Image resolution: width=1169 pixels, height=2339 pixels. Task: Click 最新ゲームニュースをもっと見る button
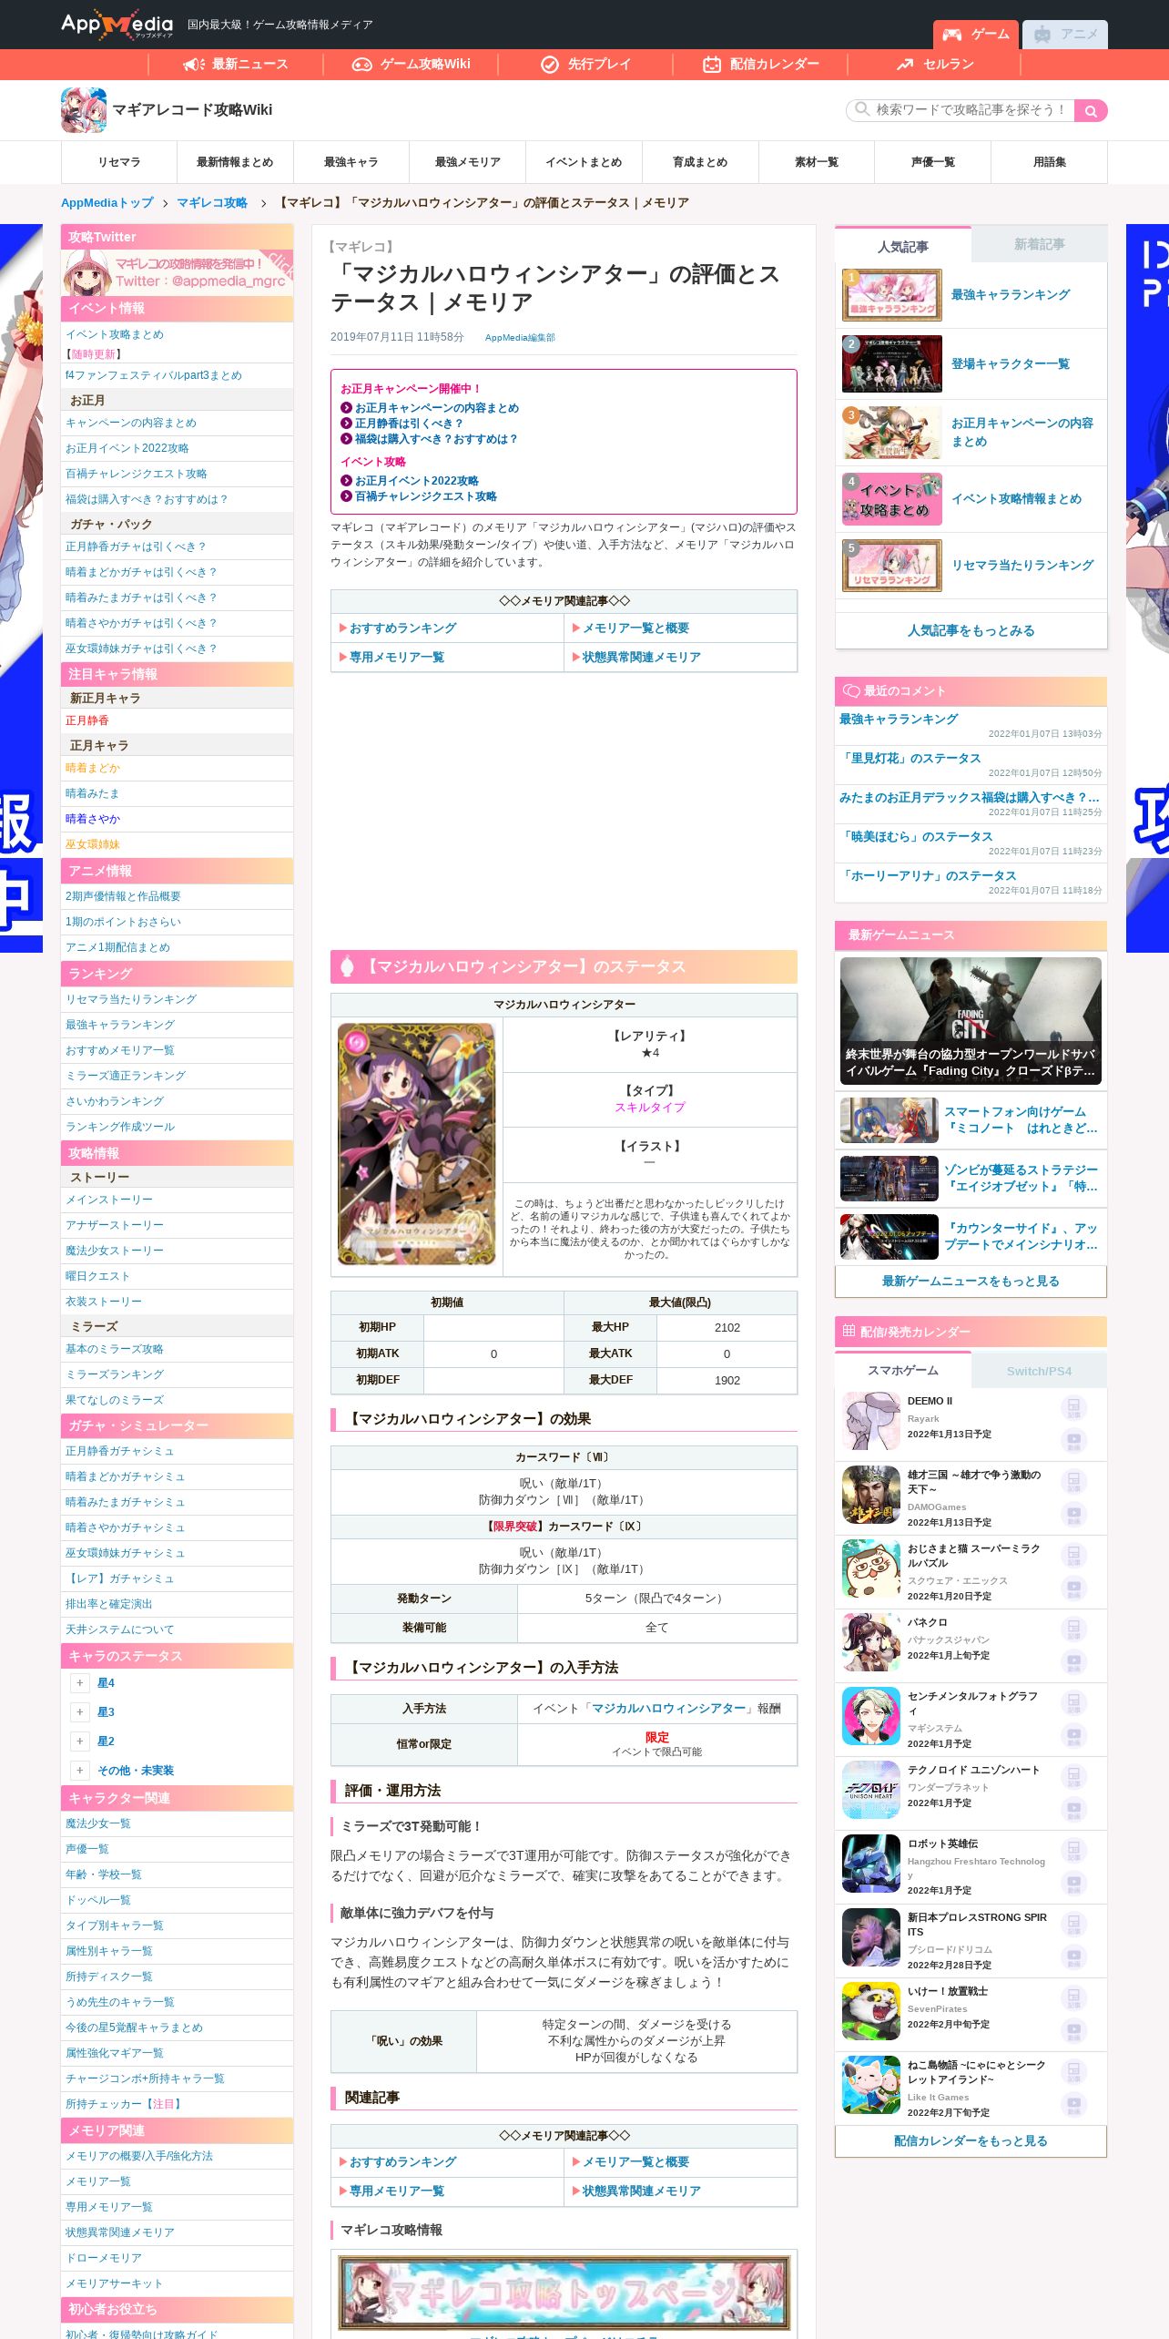[971, 1281]
